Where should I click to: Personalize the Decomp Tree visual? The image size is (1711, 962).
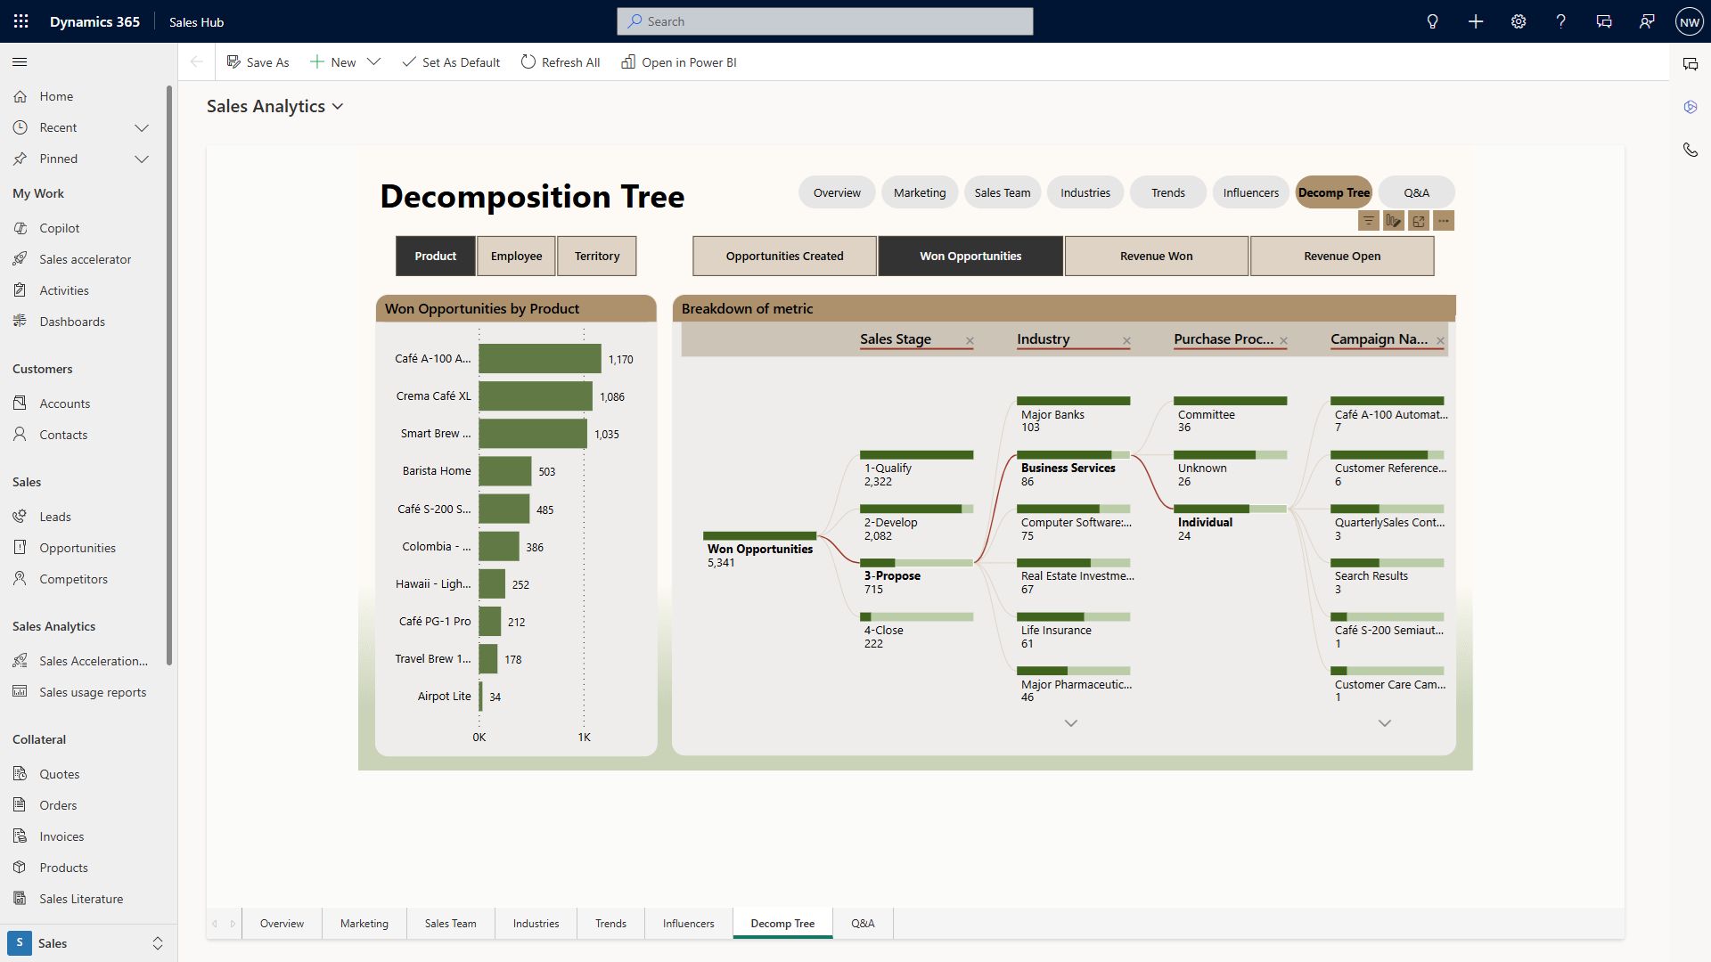[x=1394, y=220]
